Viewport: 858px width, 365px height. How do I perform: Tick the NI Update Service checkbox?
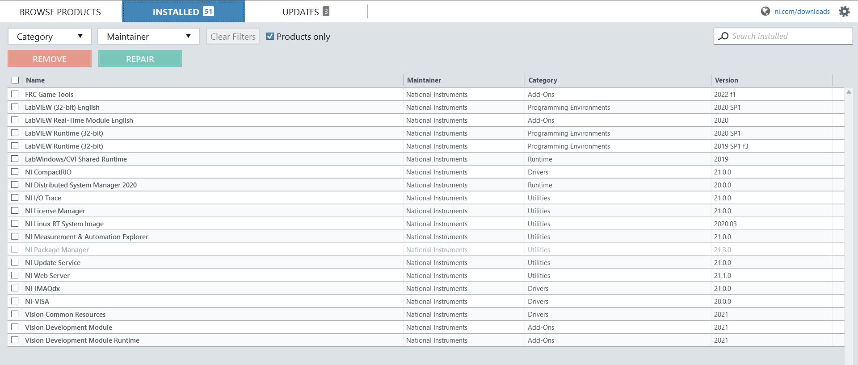coord(15,262)
